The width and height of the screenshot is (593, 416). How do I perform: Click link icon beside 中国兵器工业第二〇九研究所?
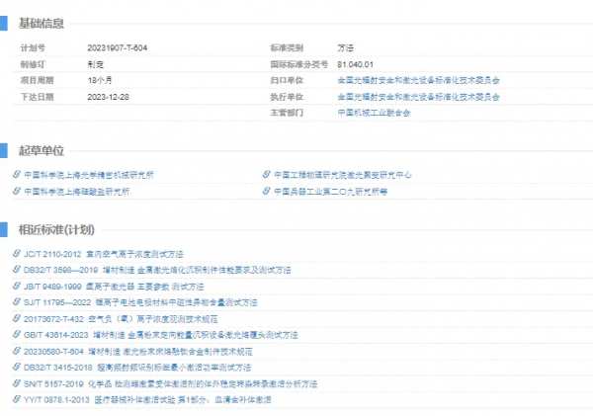point(266,192)
